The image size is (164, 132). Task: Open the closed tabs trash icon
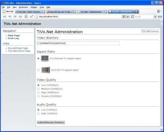(158, 11)
